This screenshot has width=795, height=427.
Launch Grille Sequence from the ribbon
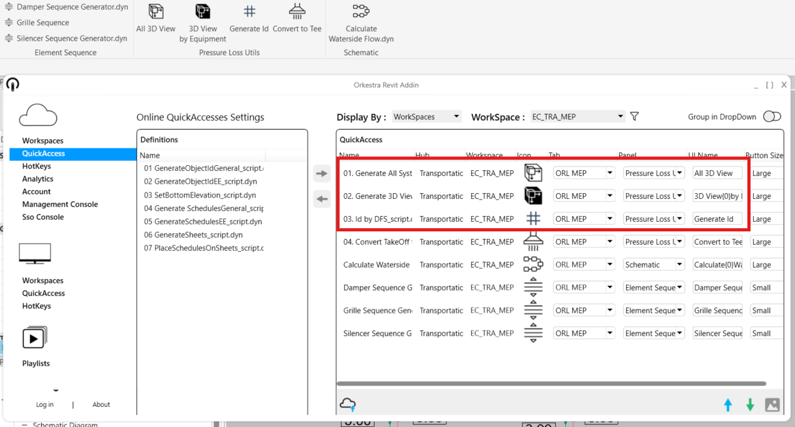[x=37, y=22]
